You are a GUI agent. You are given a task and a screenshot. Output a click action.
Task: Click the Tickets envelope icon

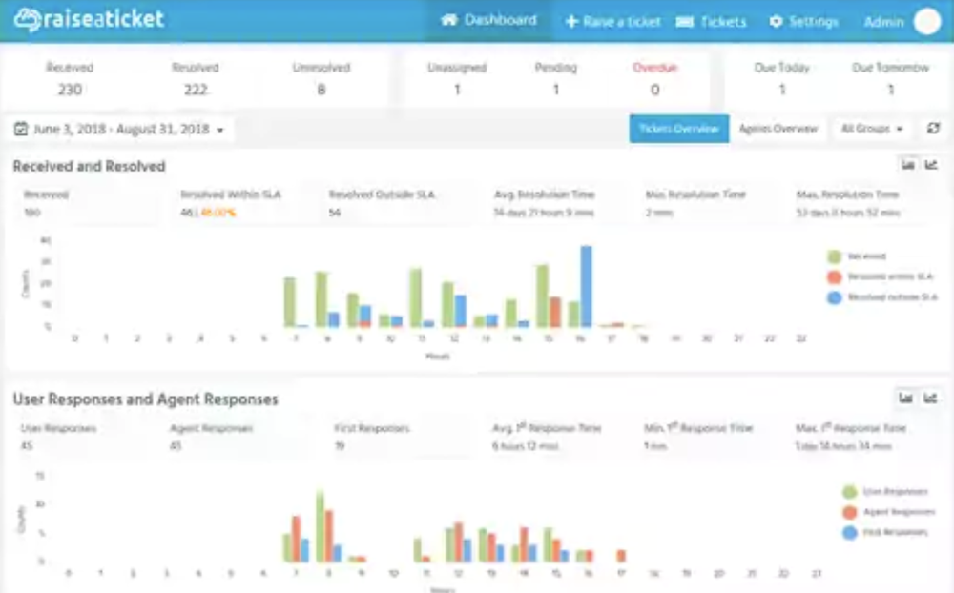684,22
